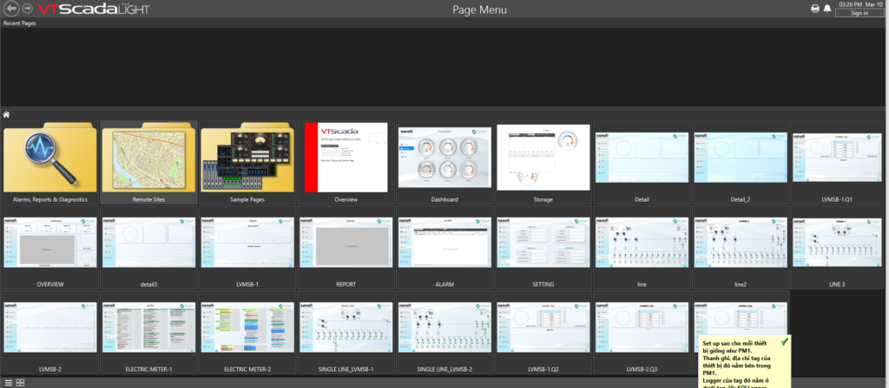Open the alarm bell notifications
Image resolution: width=889 pixels, height=388 pixels.
827,8
